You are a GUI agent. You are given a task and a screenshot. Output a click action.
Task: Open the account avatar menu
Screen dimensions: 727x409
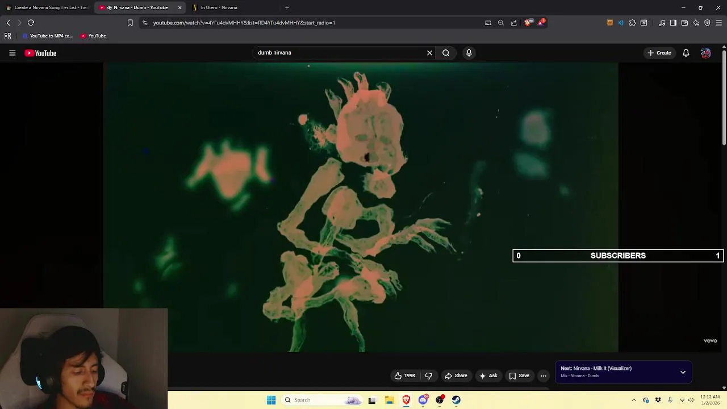click(705, 53)
